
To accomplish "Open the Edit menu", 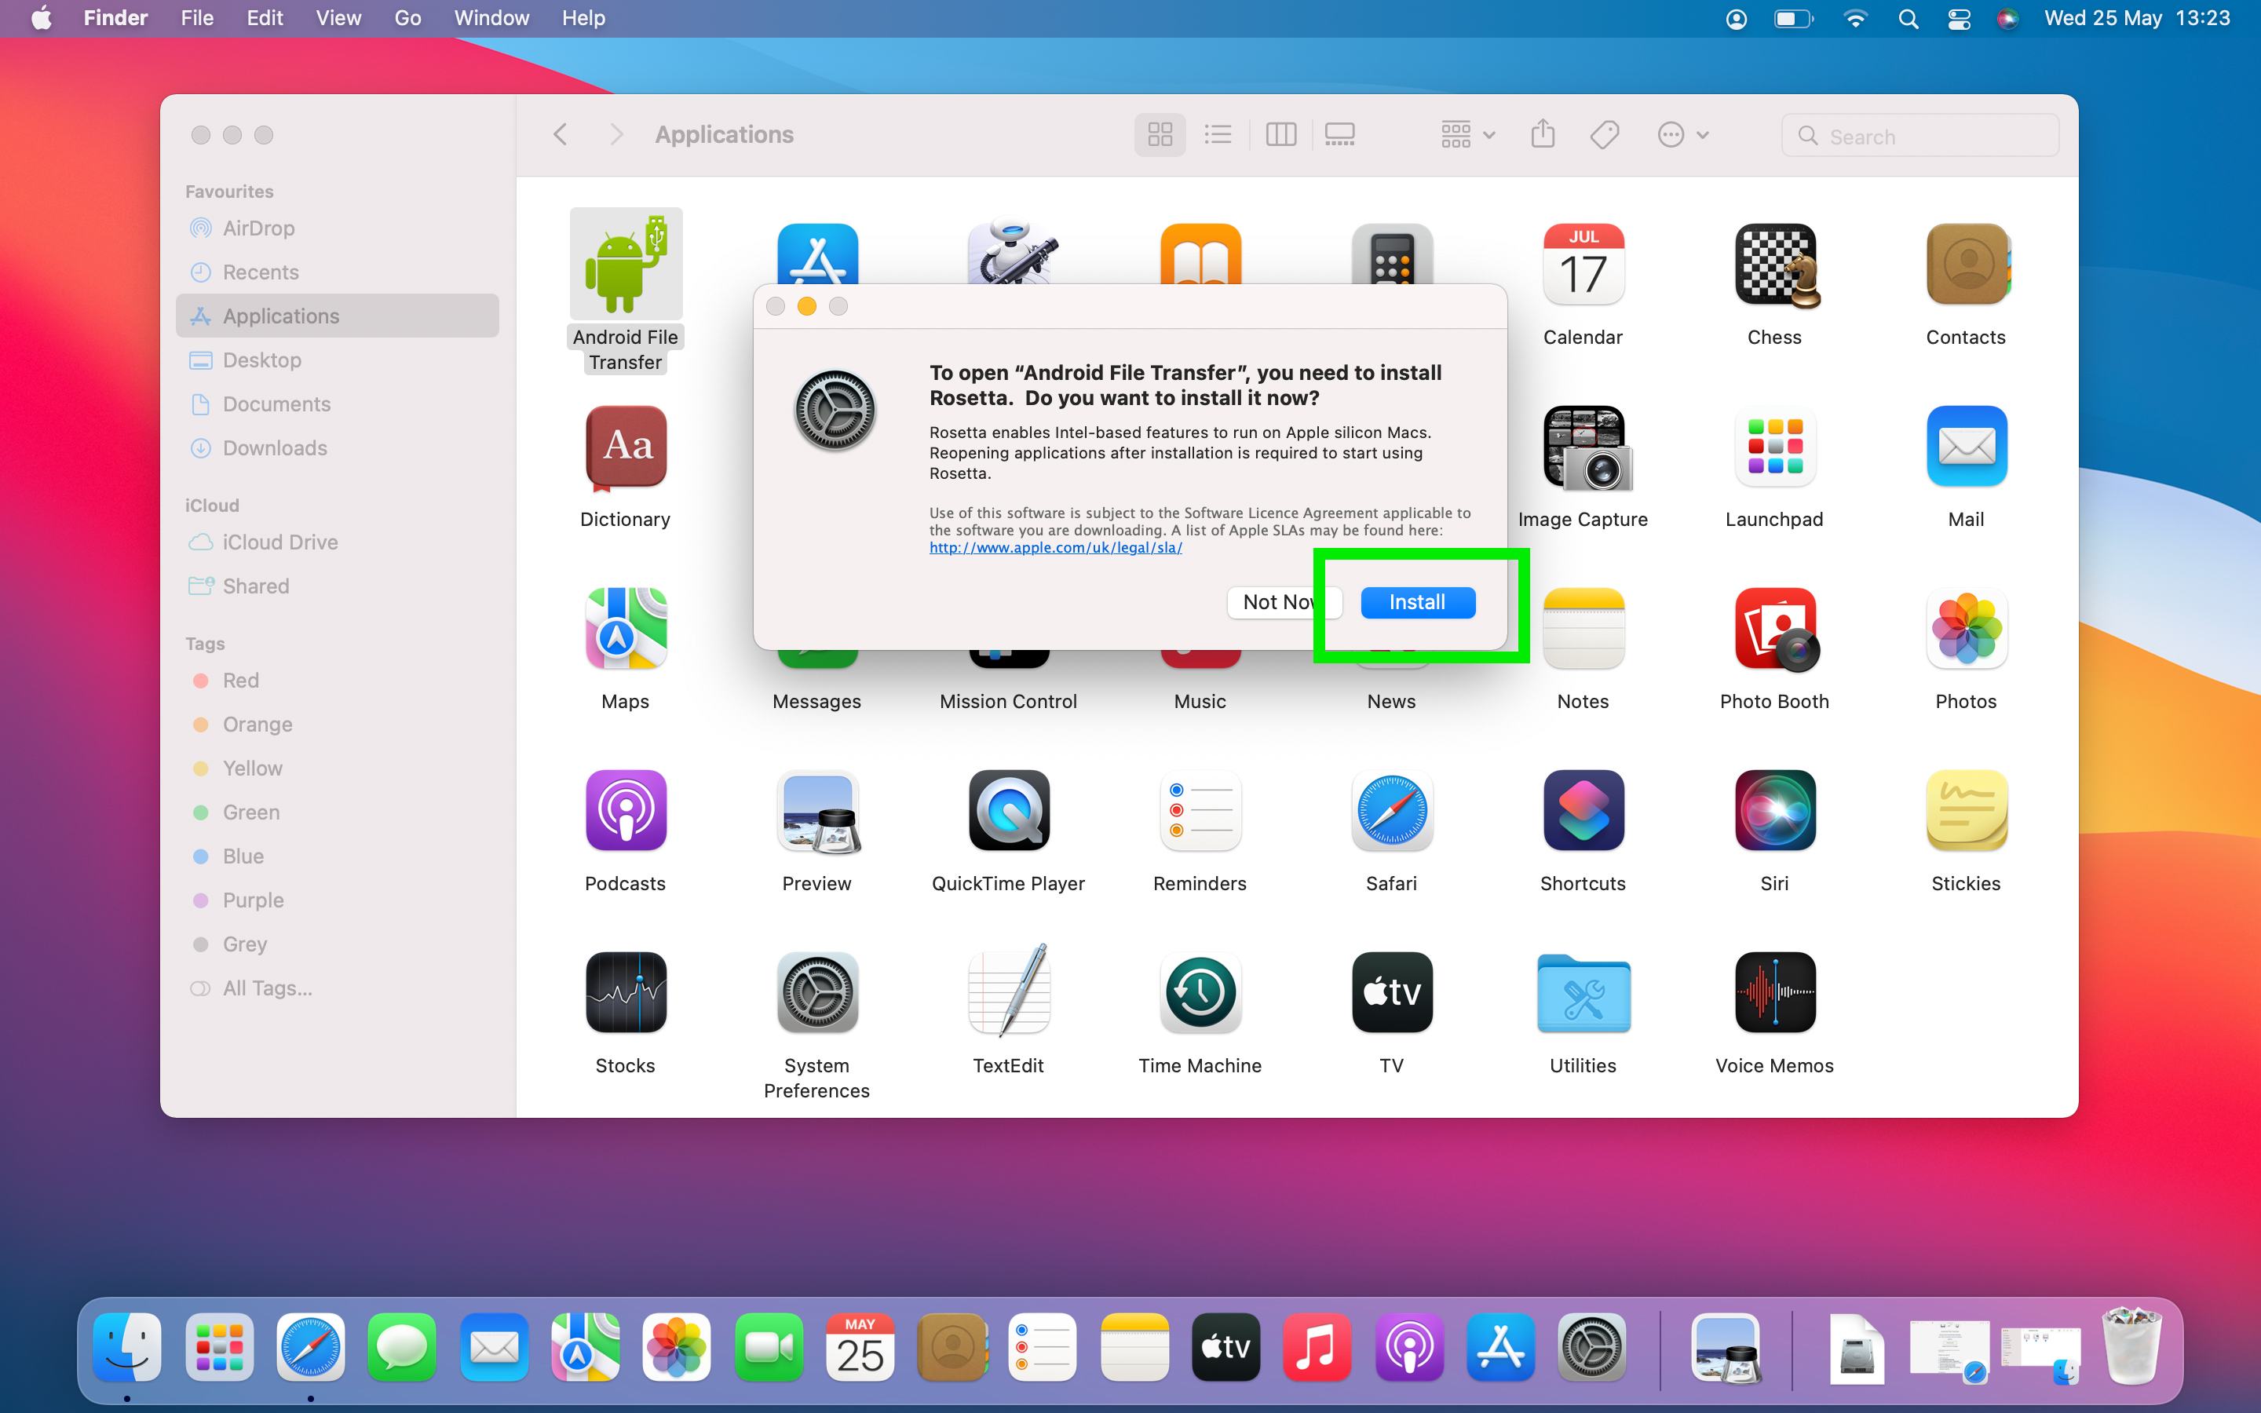I will (x=265, y=18).
